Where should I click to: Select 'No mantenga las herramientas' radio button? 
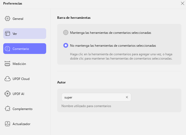[66, 45]
